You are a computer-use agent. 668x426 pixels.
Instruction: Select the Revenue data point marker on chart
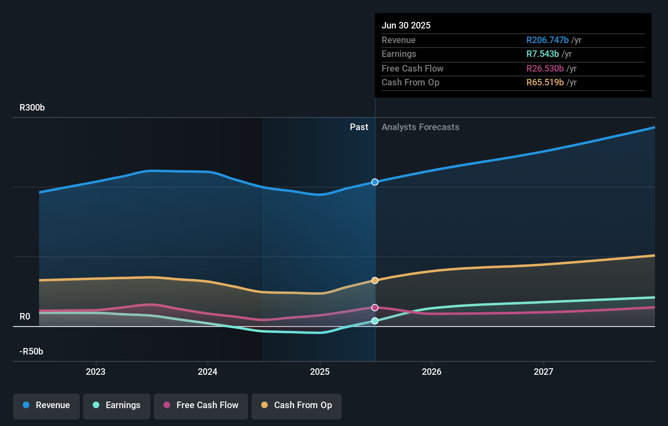click(x=375, y=182)
